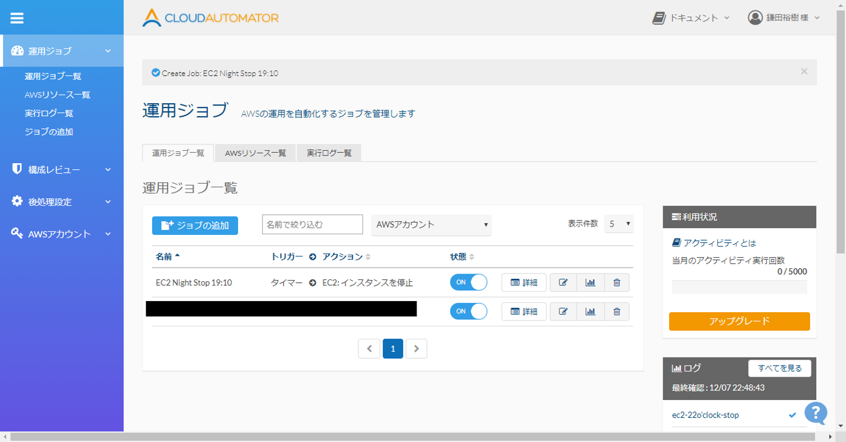Go to the next page of jobs
This screenshot has height=442, width=846.
click(417, 348)
